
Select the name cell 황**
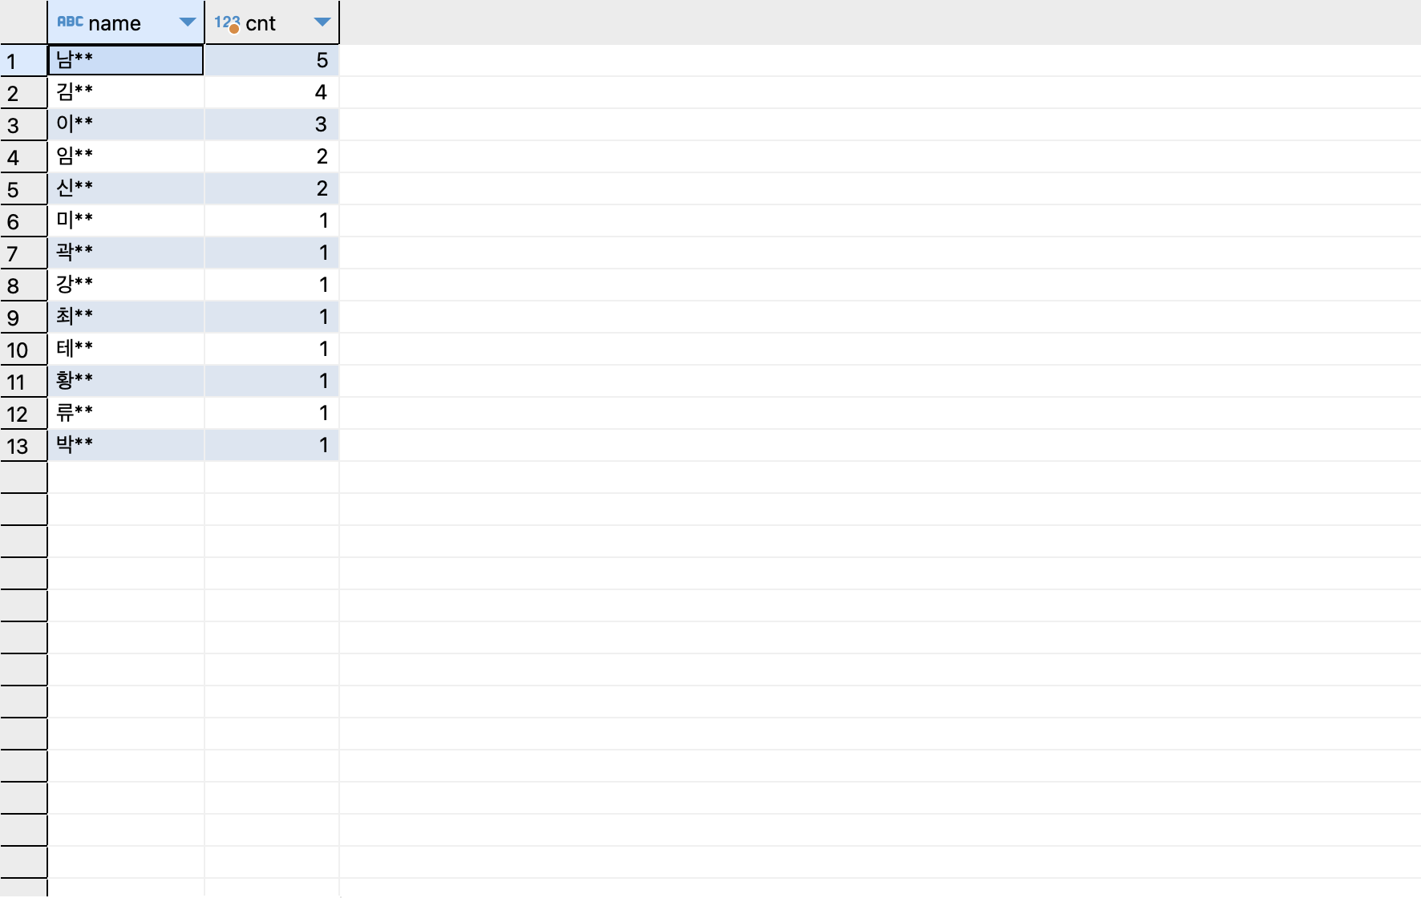point(126,381)
